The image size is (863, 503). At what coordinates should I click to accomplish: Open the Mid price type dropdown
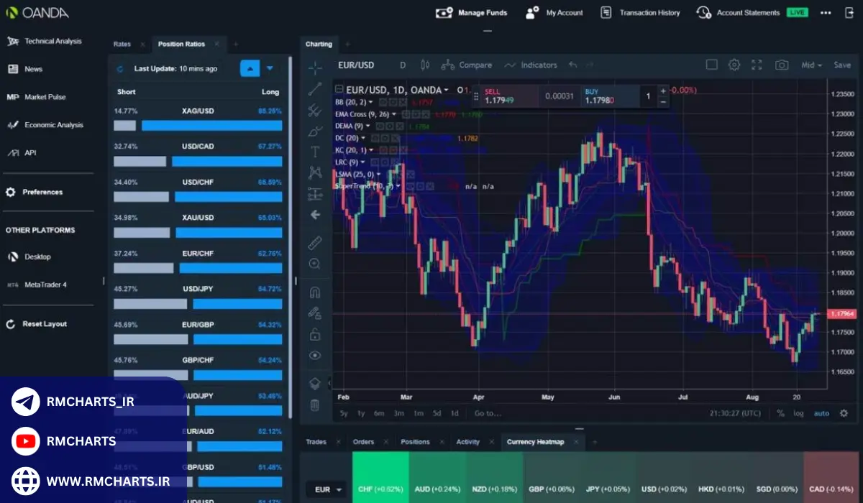click(811, 65)
